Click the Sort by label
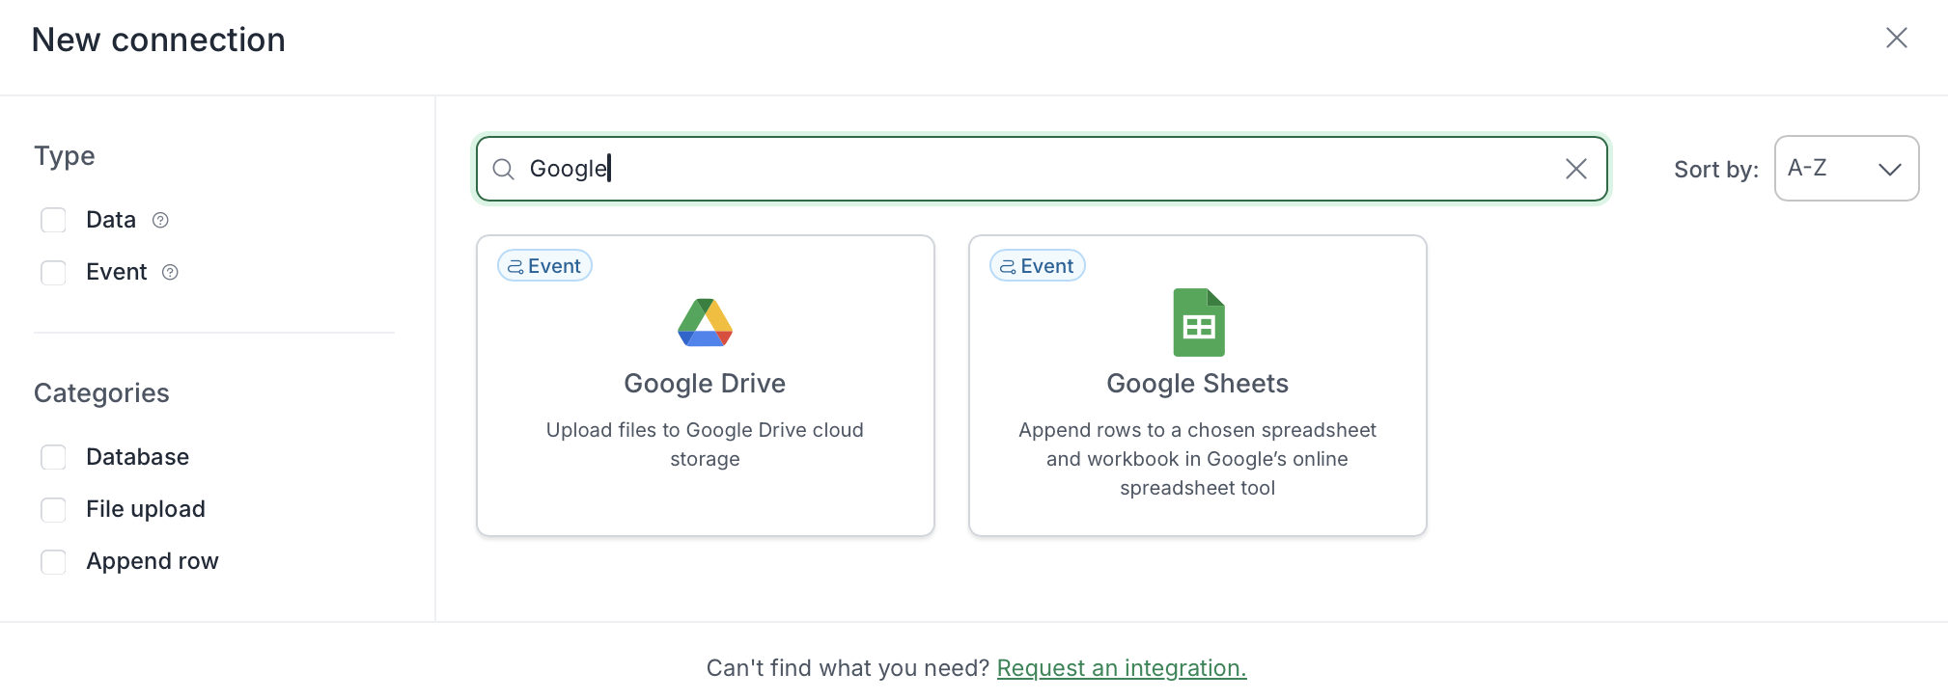This screenshot has height=700, width=1948. [x=1716, y=170]
